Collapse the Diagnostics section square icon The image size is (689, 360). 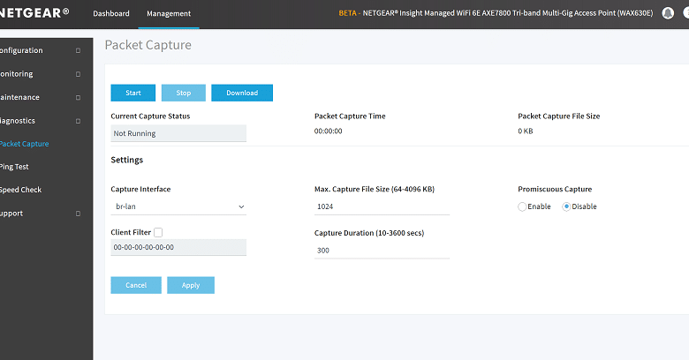point(79,121)
